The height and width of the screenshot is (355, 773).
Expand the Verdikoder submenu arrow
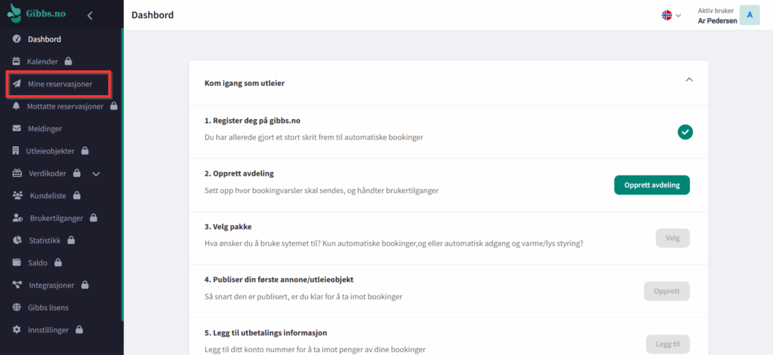(x=96, y=173)
